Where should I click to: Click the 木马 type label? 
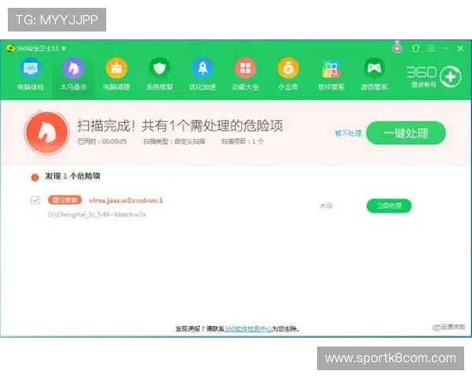pos(326,206)
